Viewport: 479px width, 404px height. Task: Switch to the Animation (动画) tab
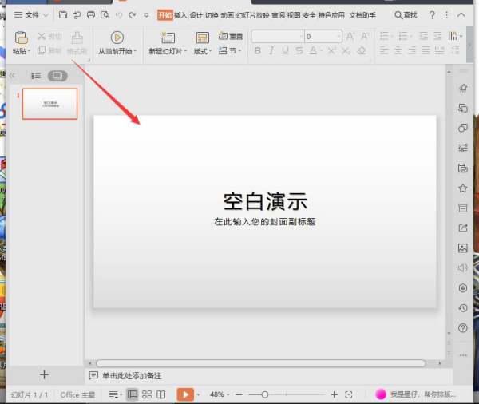coord(228,15)
